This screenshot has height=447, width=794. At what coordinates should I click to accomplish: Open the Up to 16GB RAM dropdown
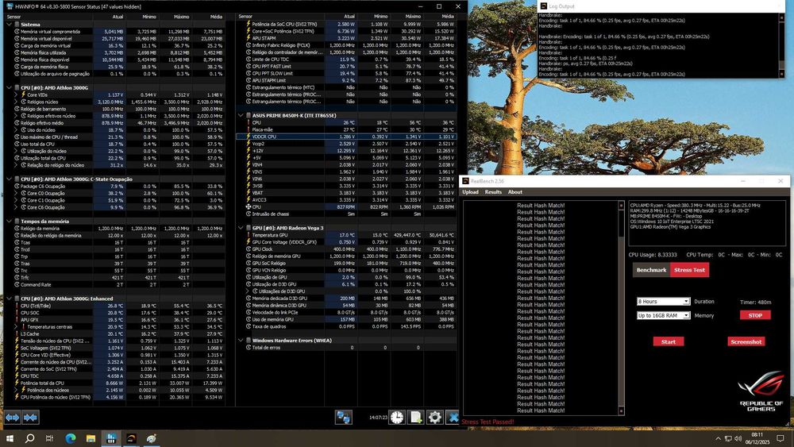[663, 315]
